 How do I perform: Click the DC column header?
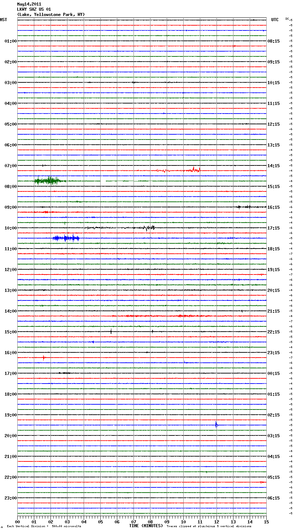pyautogui.click(x=287, y=19)
